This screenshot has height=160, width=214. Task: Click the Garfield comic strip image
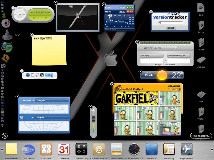(148, 113)
